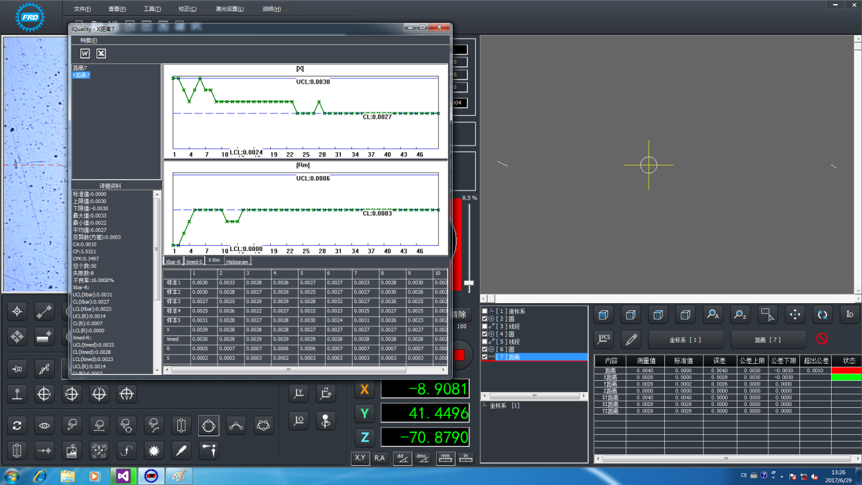
Task: Select the circle measurement tool icon
Action: 209,426
